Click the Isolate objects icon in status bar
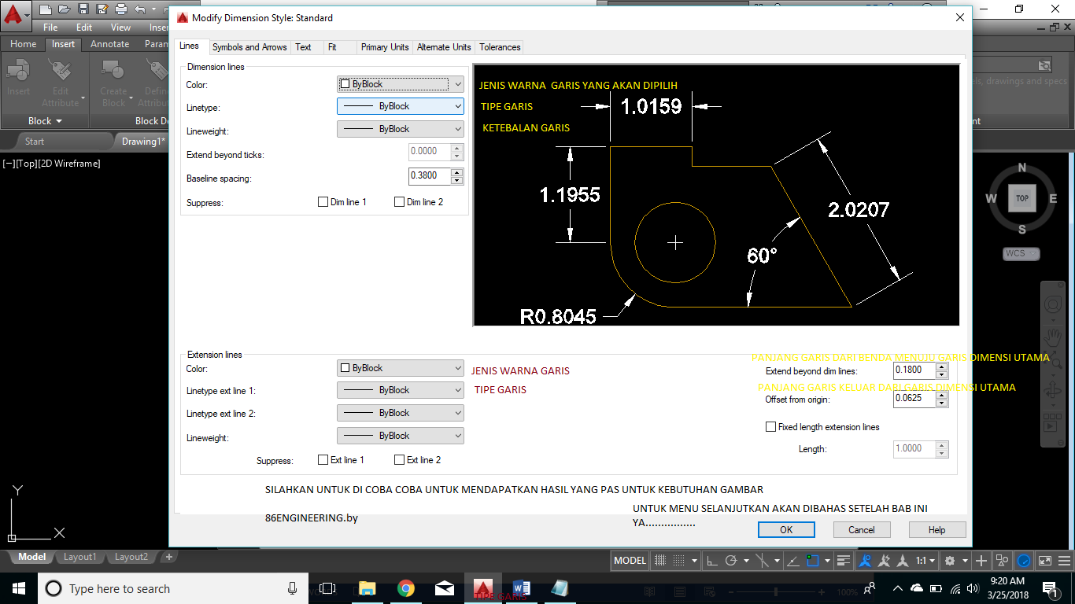This screenshot has height=604, width=1075. point(1003,561)
